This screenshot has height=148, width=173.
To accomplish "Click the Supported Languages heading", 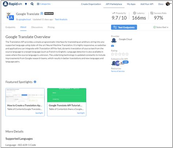I will click(x=19, y=139).
